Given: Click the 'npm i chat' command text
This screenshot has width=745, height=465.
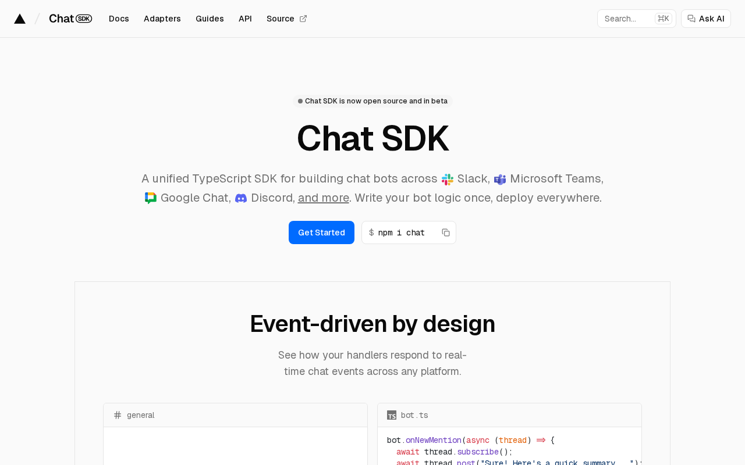Looking at the screenshot, I should coord(401,233).
